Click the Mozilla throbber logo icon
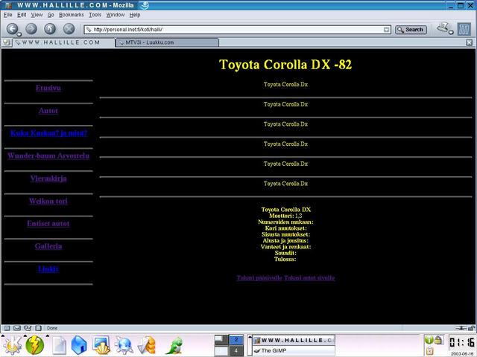Image resolution: width=477 pixels, height=357 pixels. pyautogui.click(x=464, y=29)
